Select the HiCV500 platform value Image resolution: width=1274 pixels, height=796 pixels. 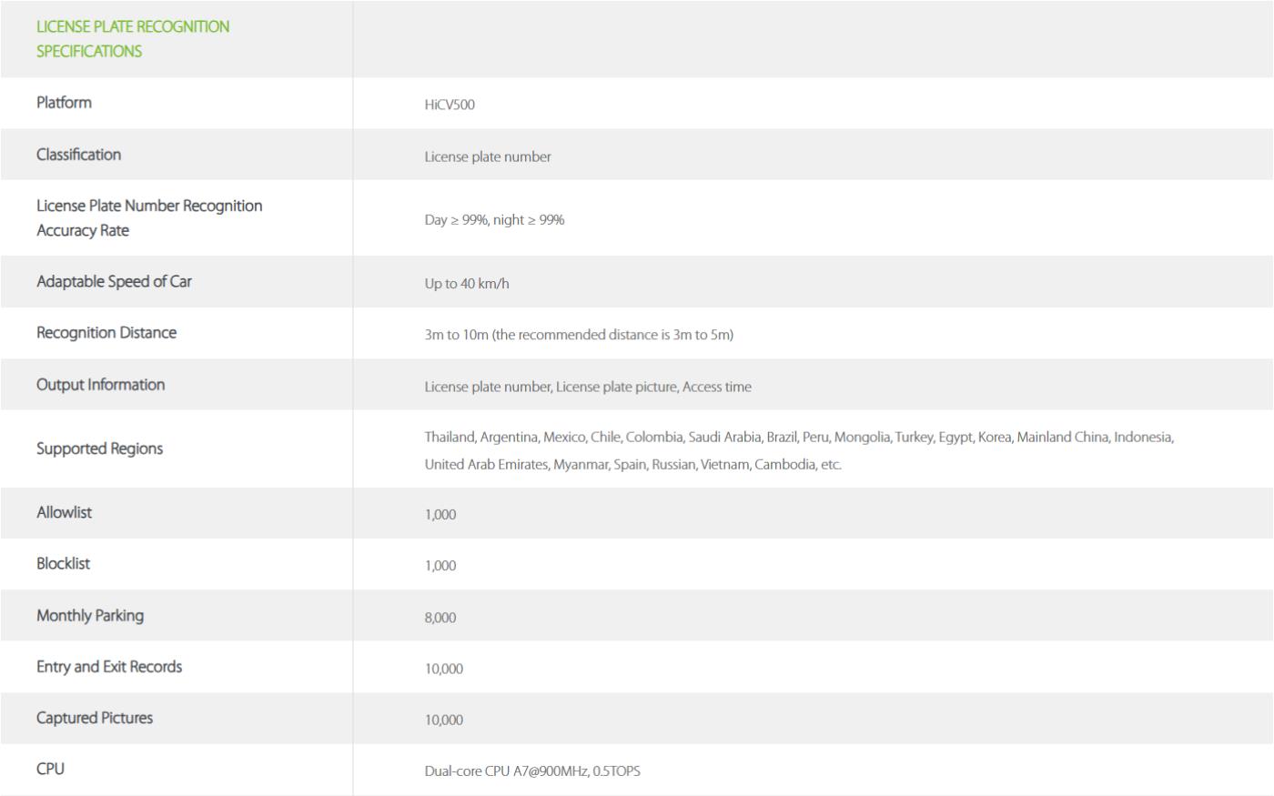(x=450, y=105)
